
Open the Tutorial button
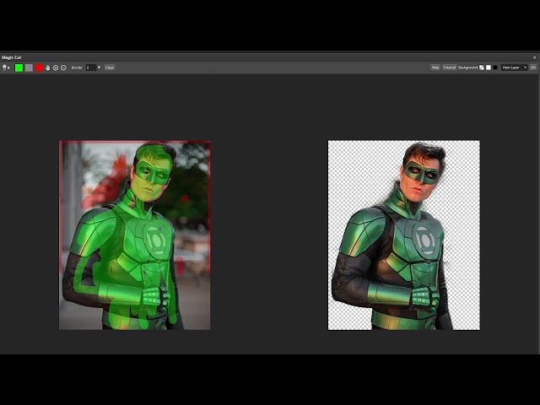pyautogui.click(x=449, y=67)
